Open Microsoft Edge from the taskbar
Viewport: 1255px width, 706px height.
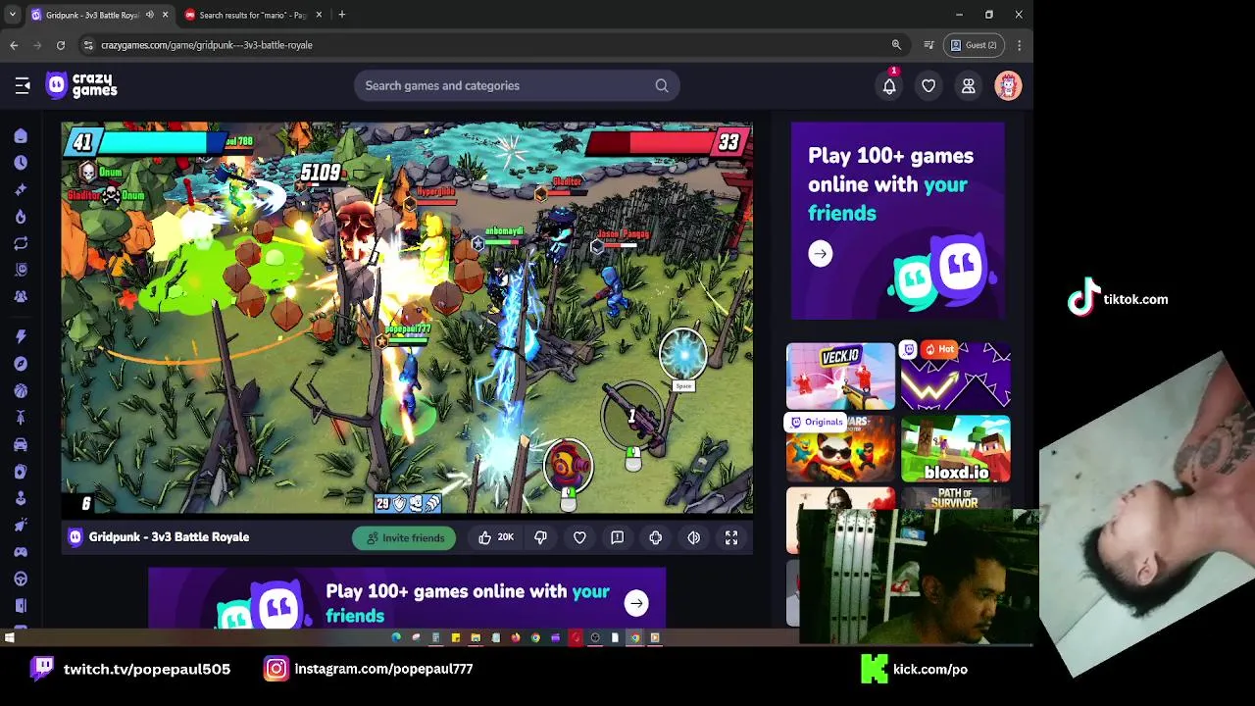(396, 637)
